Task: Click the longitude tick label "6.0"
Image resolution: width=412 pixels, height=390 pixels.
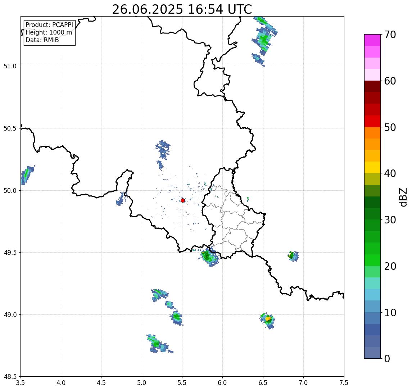Action: coord(223,383)
